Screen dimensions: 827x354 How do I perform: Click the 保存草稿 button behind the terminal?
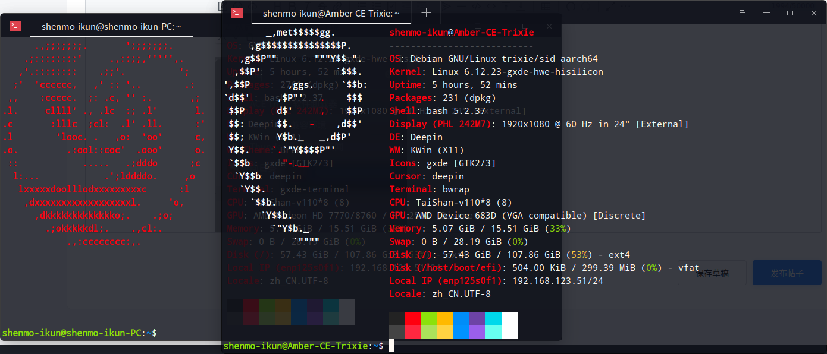coord(712,273)
